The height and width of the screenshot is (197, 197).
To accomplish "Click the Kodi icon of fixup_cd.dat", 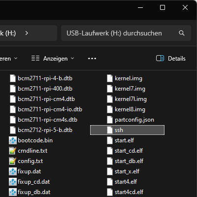I will tap(13, 182).
